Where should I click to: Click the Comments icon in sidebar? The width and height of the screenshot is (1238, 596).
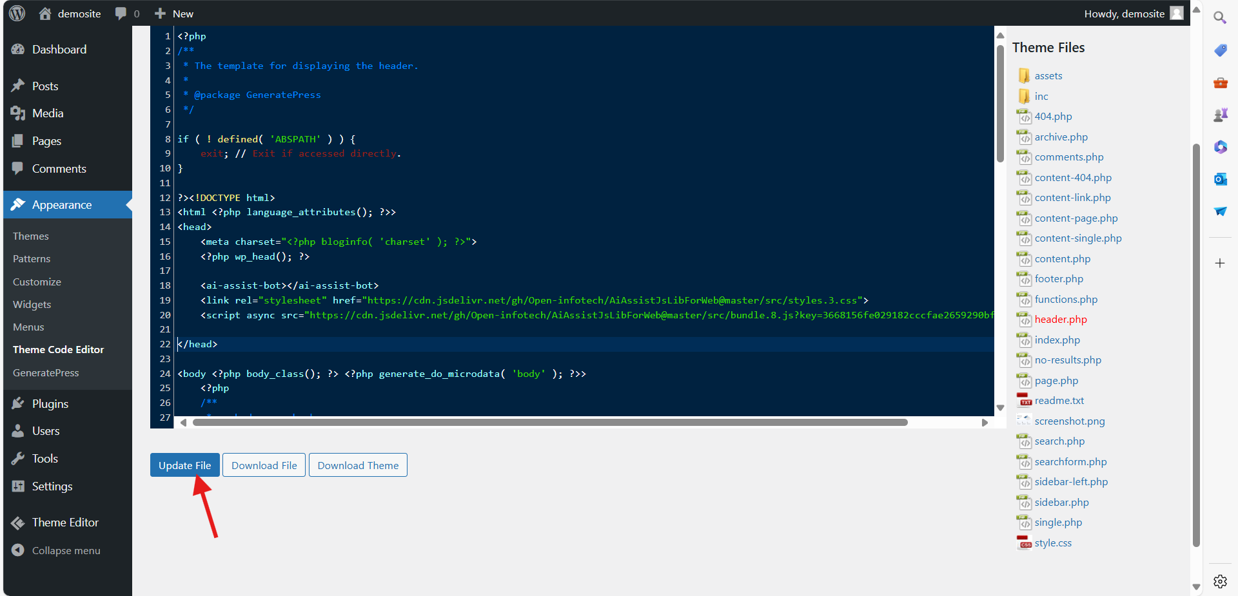18,168
